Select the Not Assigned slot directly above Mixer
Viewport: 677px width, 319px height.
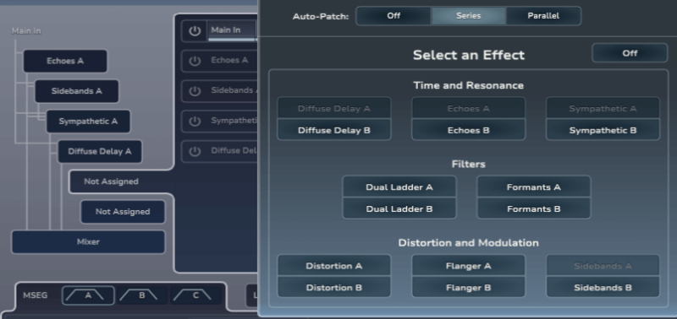[x=123, y=211]
